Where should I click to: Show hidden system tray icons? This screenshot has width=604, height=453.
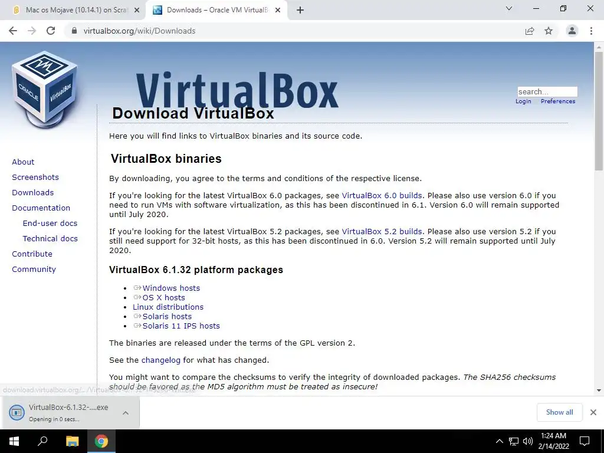click(x=499, y=441)
